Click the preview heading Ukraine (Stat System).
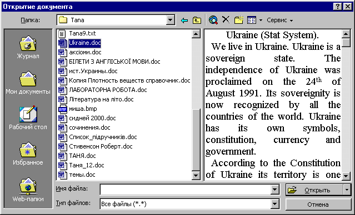Image resolution: width=355 pixels, height=215 pixels. (x=272, y=35)
